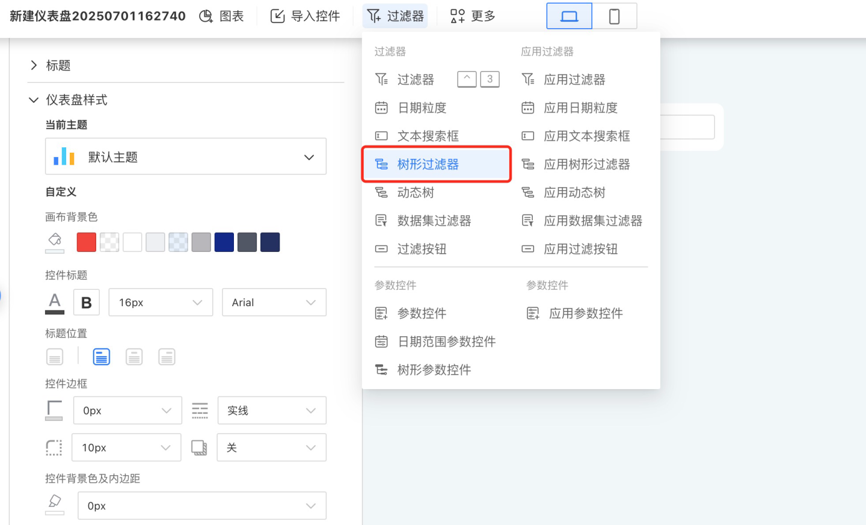The height and width of the screenshot is (525, 866).
Task: Open the 更多 toolbar menu
Action: click(473, 16)
